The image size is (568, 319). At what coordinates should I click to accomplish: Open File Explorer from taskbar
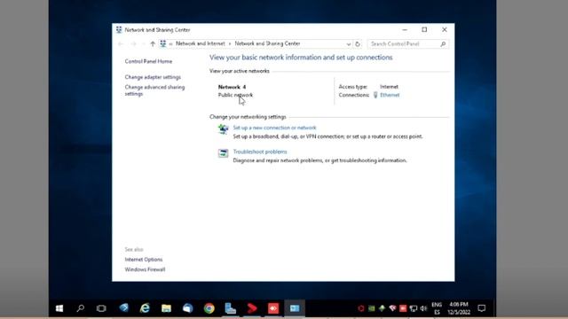tap(166, 308)
